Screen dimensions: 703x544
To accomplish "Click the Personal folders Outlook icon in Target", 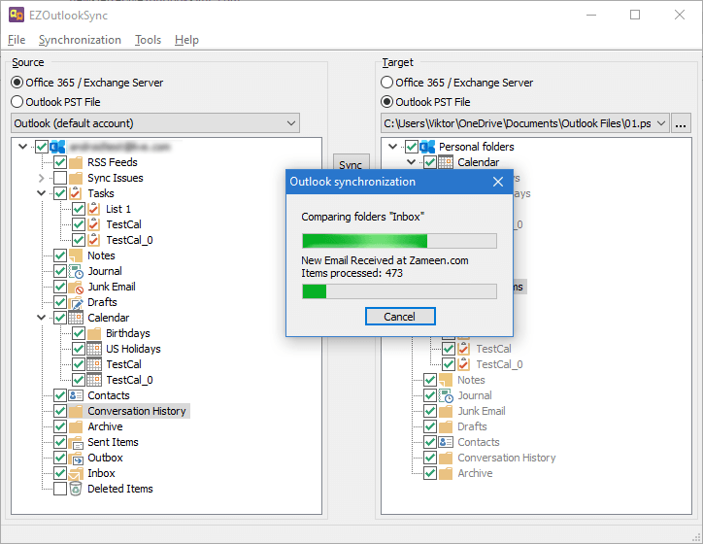I will pyautogui.click(x=426, y=147).
